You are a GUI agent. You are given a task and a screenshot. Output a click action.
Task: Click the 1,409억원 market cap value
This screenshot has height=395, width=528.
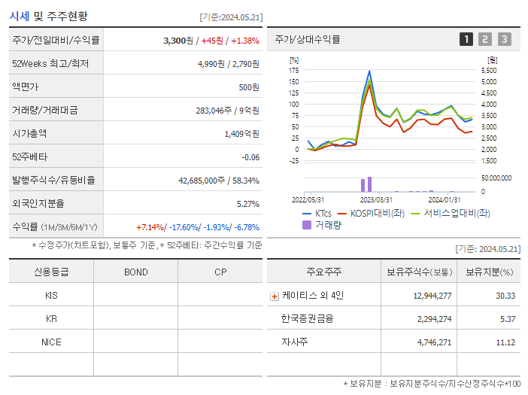(x=241, y=134)
